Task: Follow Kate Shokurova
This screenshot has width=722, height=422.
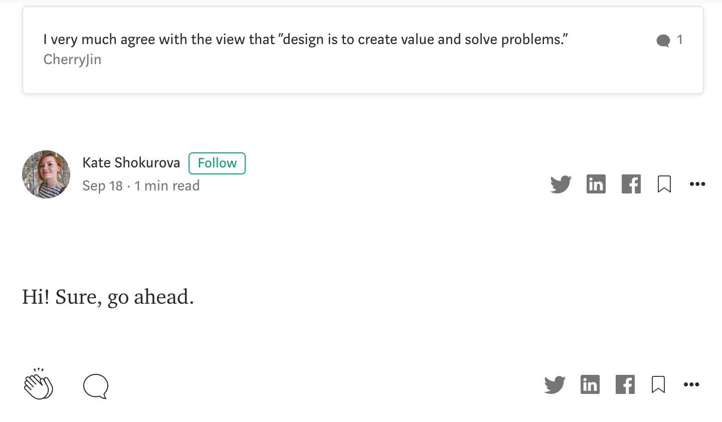Action: [217, 163]
